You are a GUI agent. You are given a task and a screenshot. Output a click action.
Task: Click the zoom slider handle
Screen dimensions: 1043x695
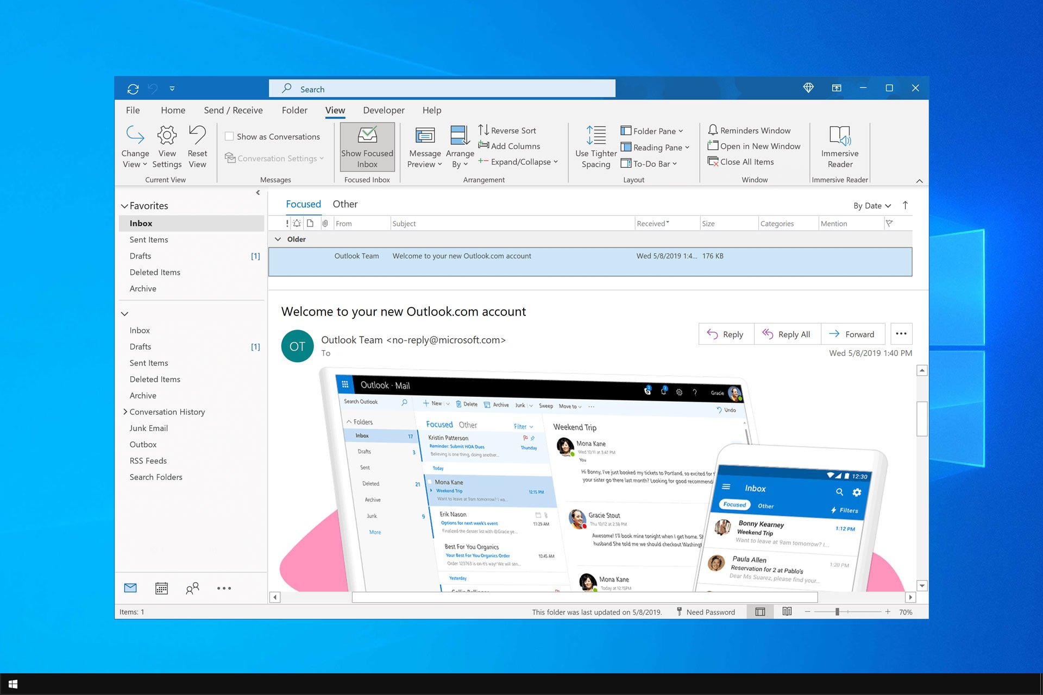837,612
